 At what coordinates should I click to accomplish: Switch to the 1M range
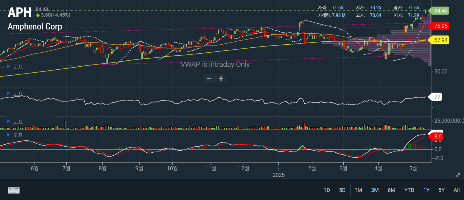click(x=358, y=190)
